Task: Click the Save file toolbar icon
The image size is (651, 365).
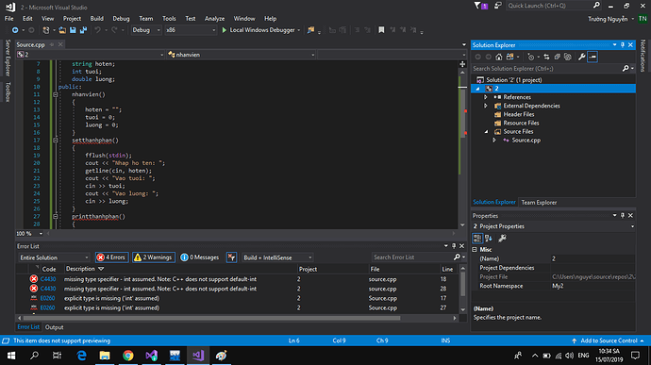Action: [x=73, y=30]
